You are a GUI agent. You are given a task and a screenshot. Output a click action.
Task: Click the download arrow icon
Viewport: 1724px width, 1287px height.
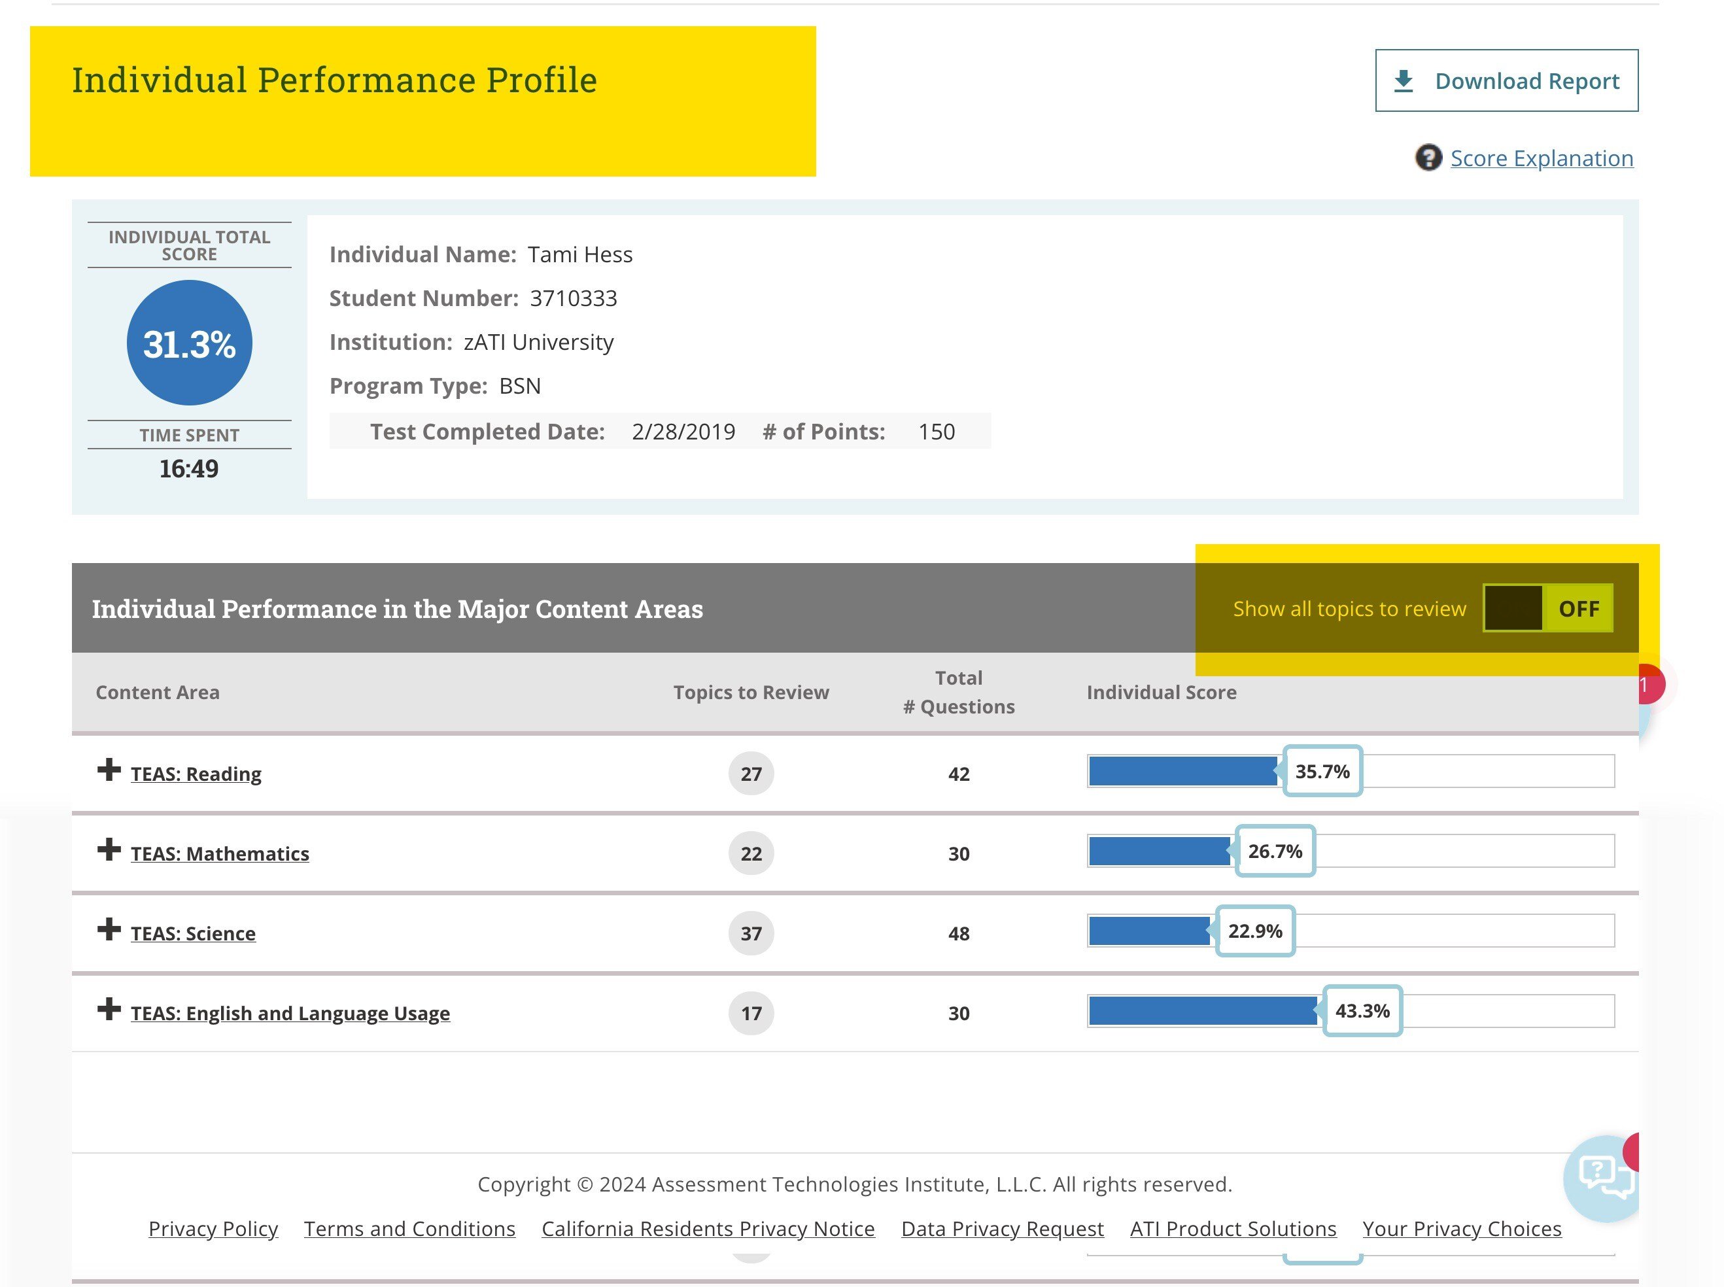1403,80
